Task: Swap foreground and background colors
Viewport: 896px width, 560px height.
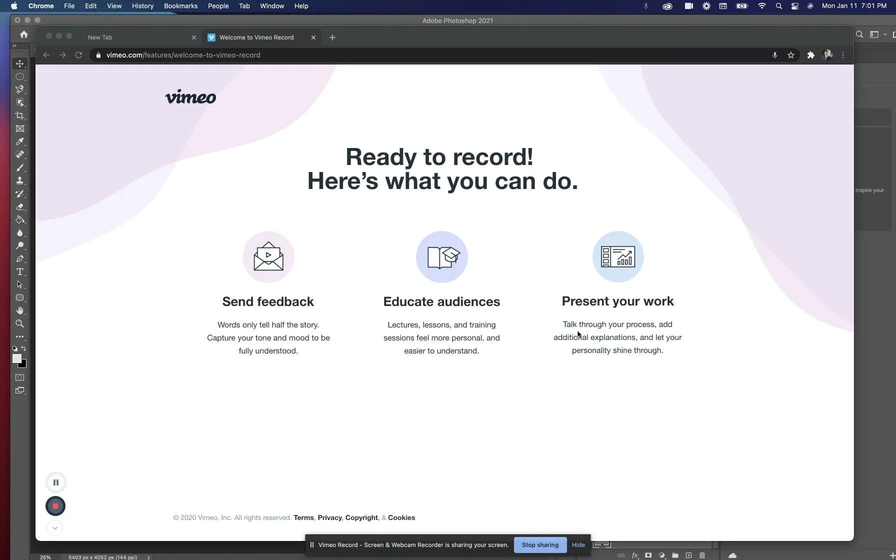Action: tap(24, 348)
